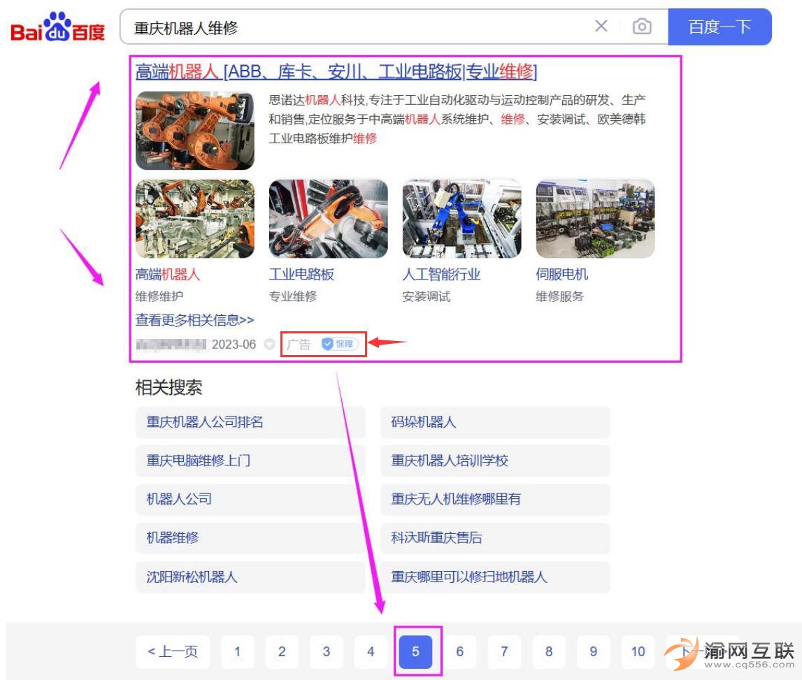Click inside the search input field

tap(350, 27)
